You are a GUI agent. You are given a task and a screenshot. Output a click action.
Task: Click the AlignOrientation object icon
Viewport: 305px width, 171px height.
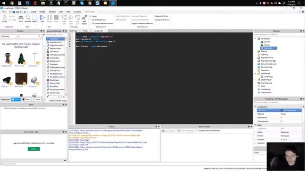(48, 45)
